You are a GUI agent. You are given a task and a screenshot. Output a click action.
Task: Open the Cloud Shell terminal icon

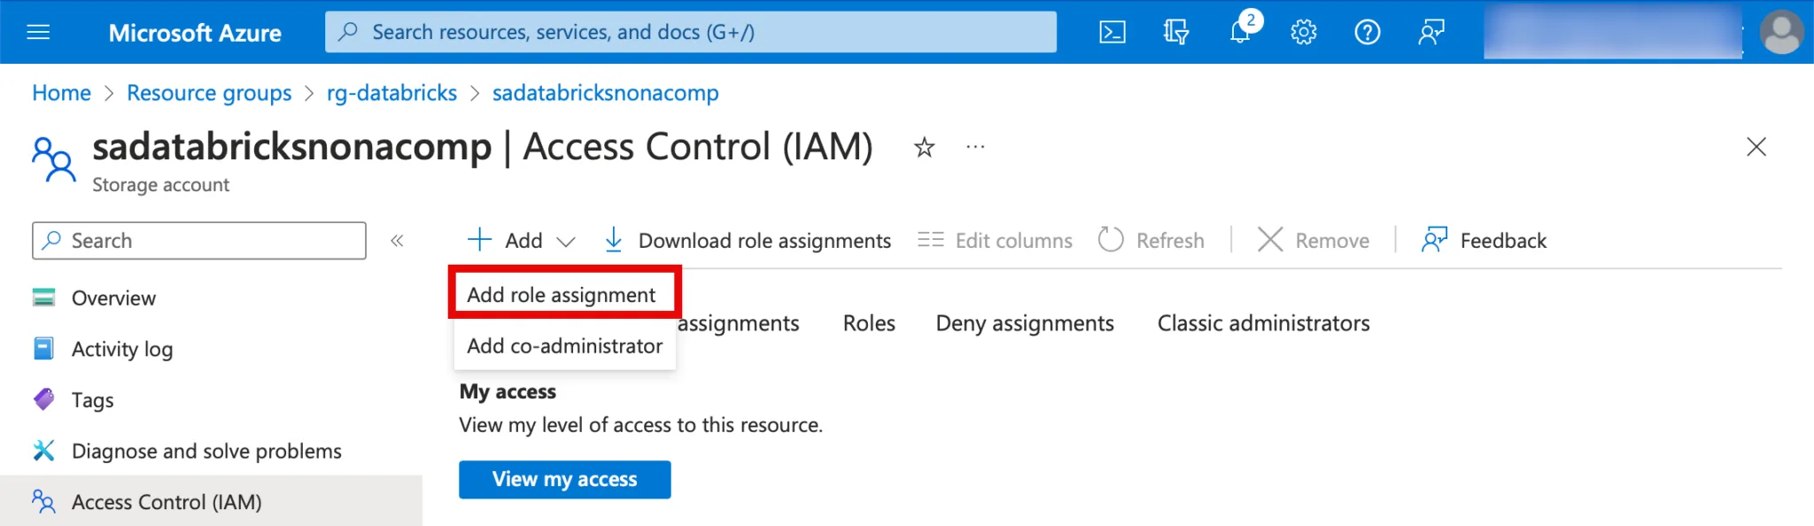[1112, 33]
